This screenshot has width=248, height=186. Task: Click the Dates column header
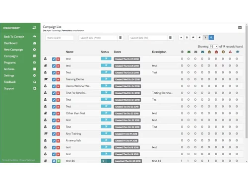tap(118, 52)
